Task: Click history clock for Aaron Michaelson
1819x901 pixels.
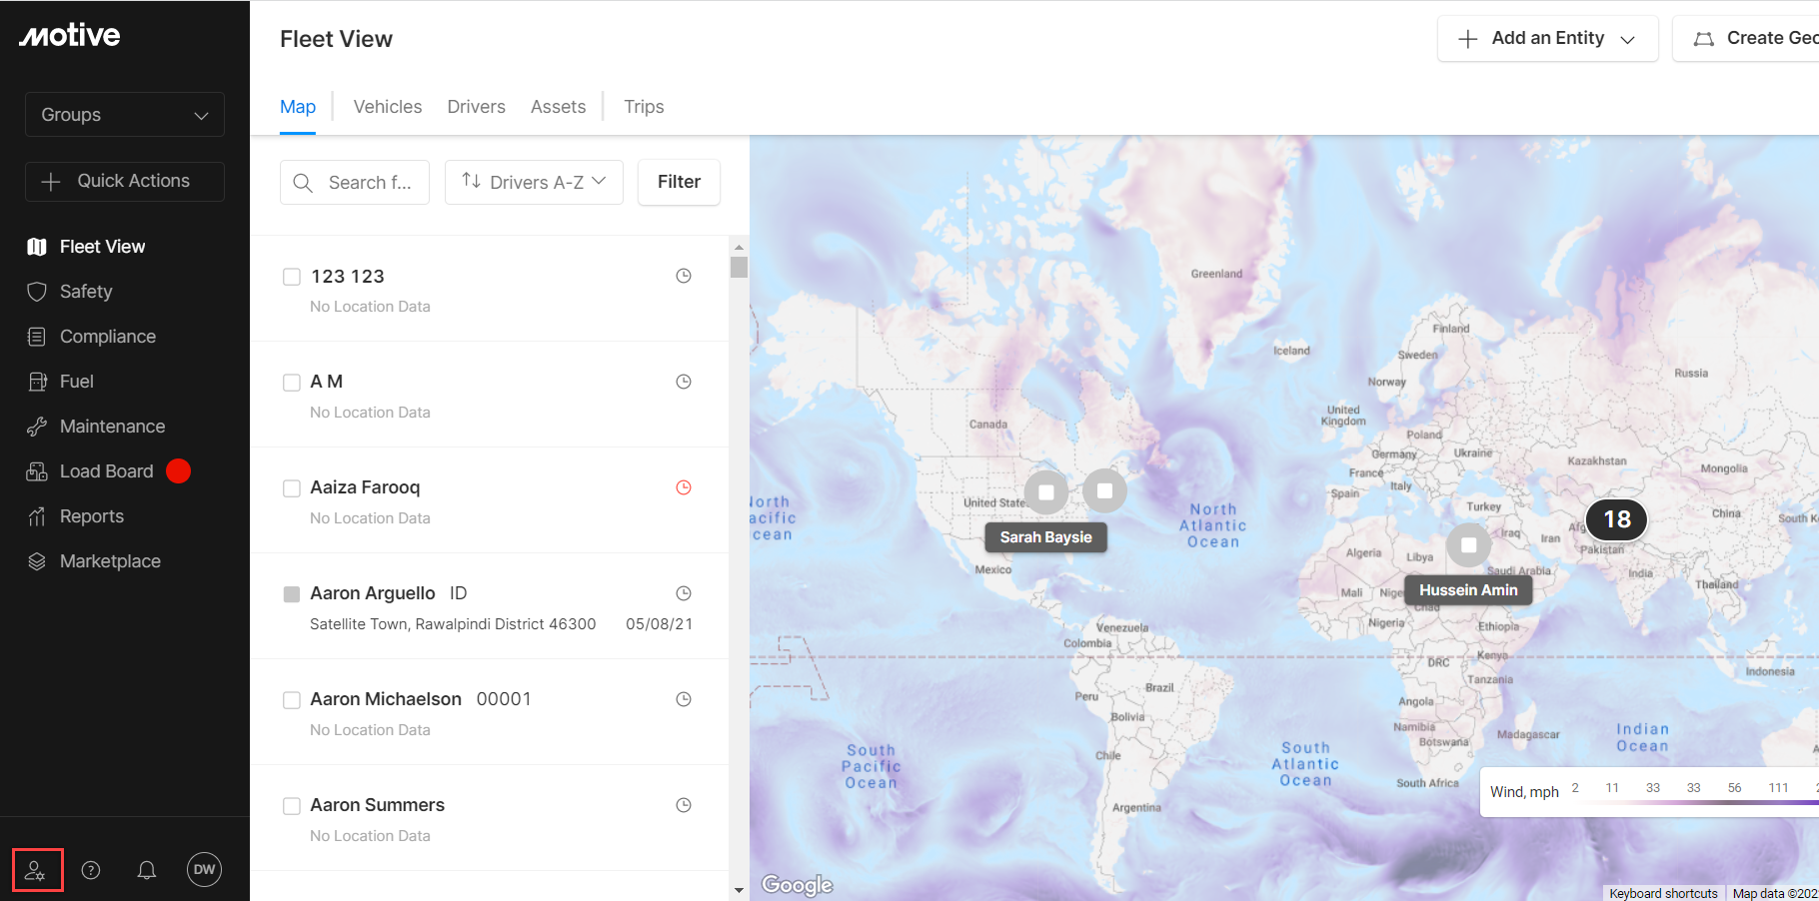Action: 684,699
